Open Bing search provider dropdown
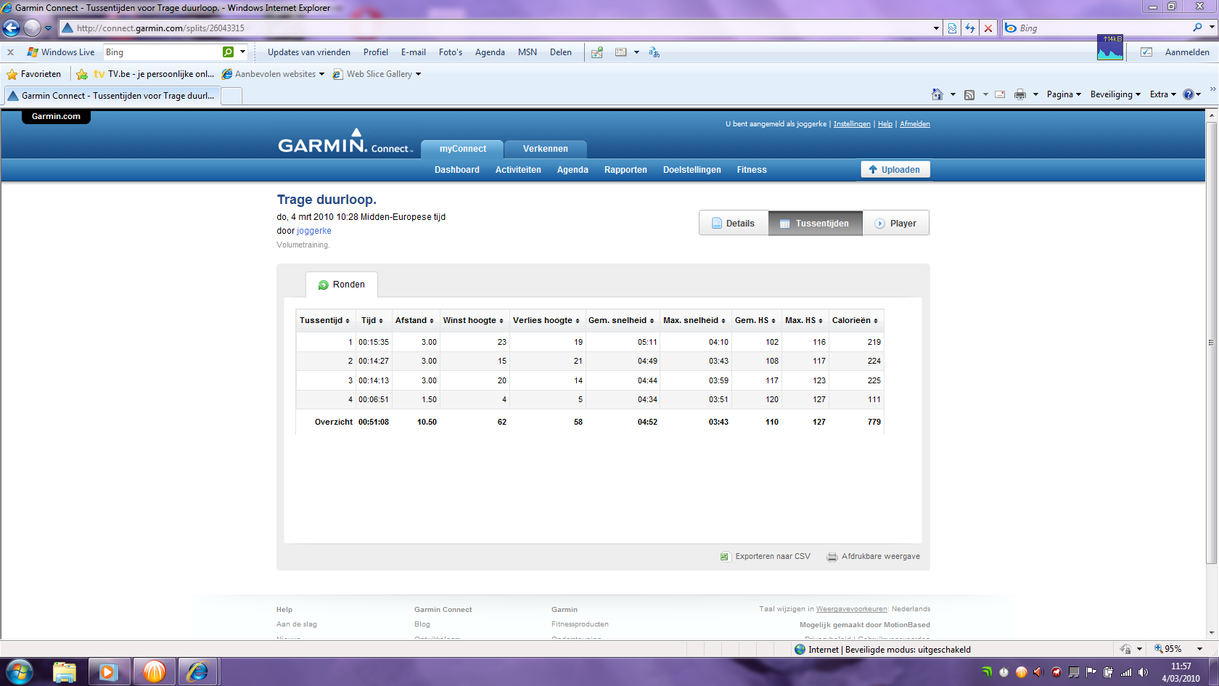Image resolution: width=1219 pixels, height=686 pixels. click(x=1212, y=28)
